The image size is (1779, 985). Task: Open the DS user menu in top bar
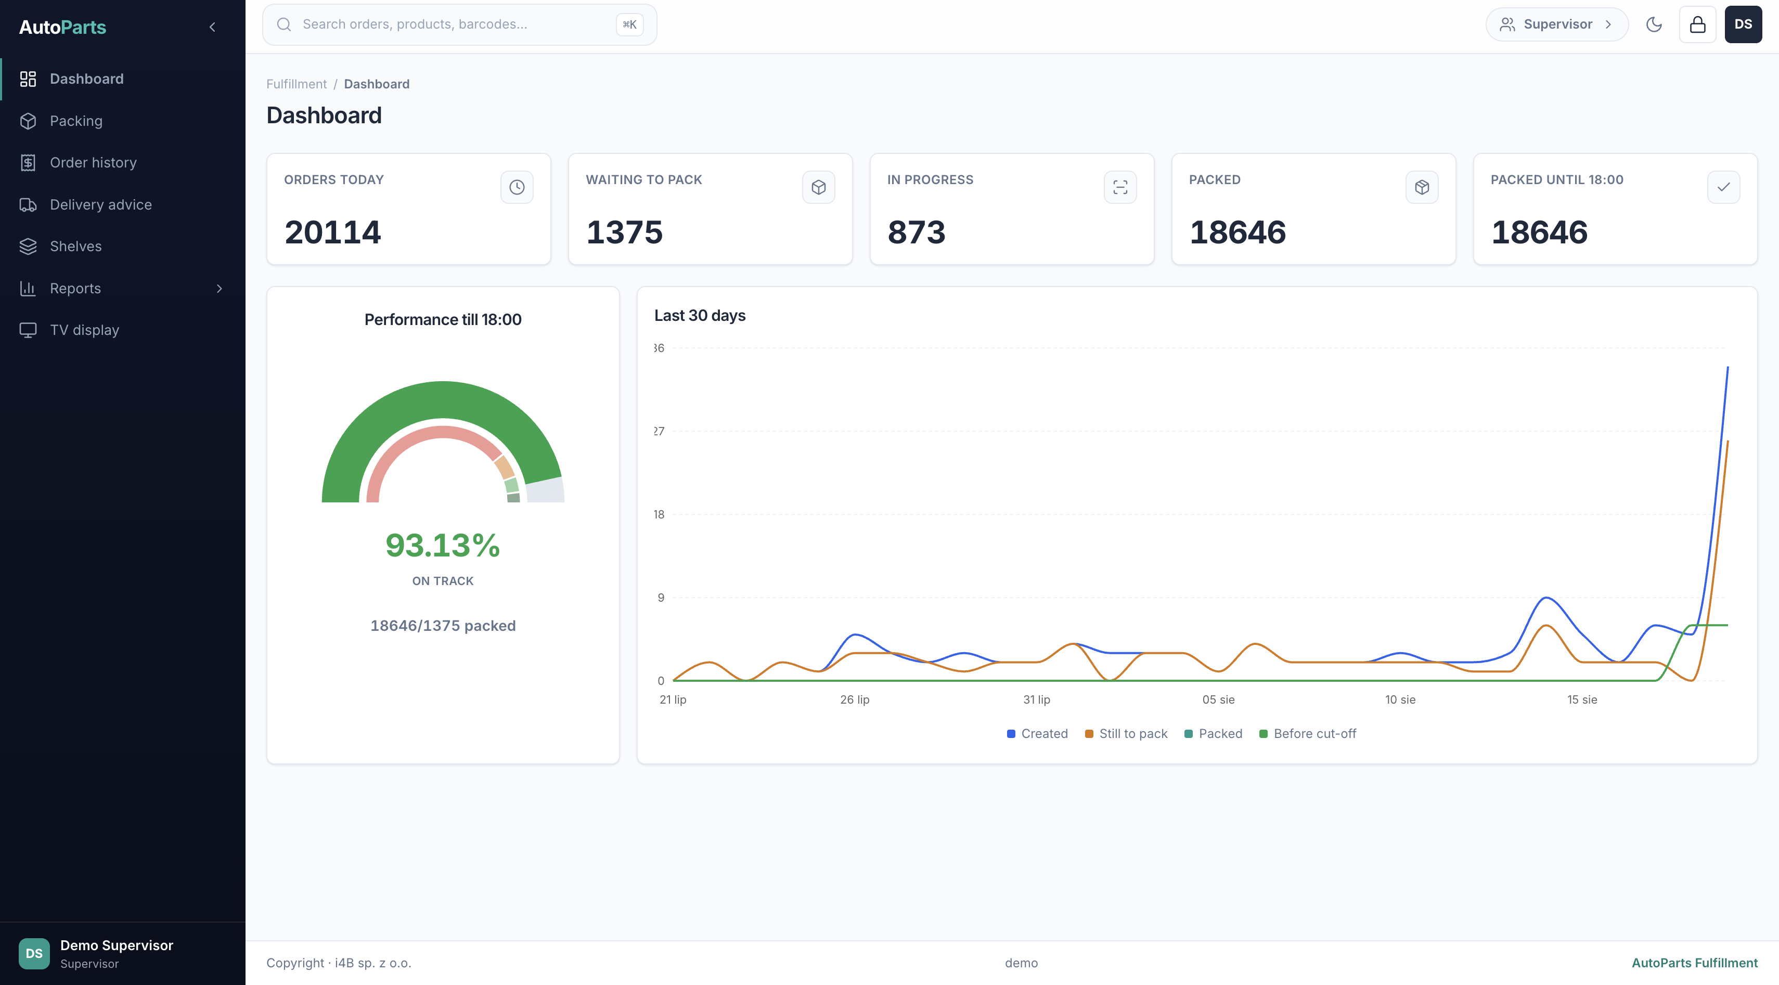click(1743, 24)
